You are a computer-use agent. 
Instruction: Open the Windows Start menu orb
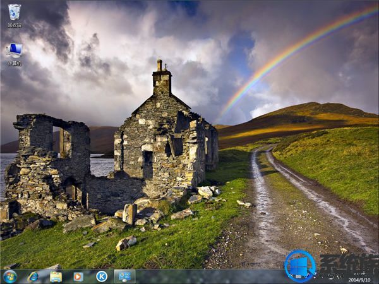pos(10,277)
